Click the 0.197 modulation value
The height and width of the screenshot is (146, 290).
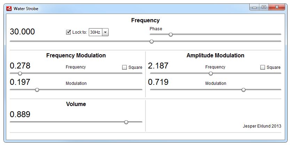[x=20, y=82]
